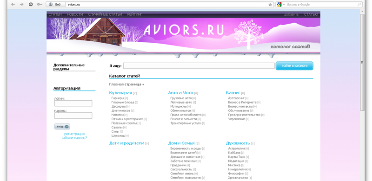Image resolution: width=372 pixels, height=181 pixels.
Task: Bookmark the page with the star icon
Action: tap(270, 4)
